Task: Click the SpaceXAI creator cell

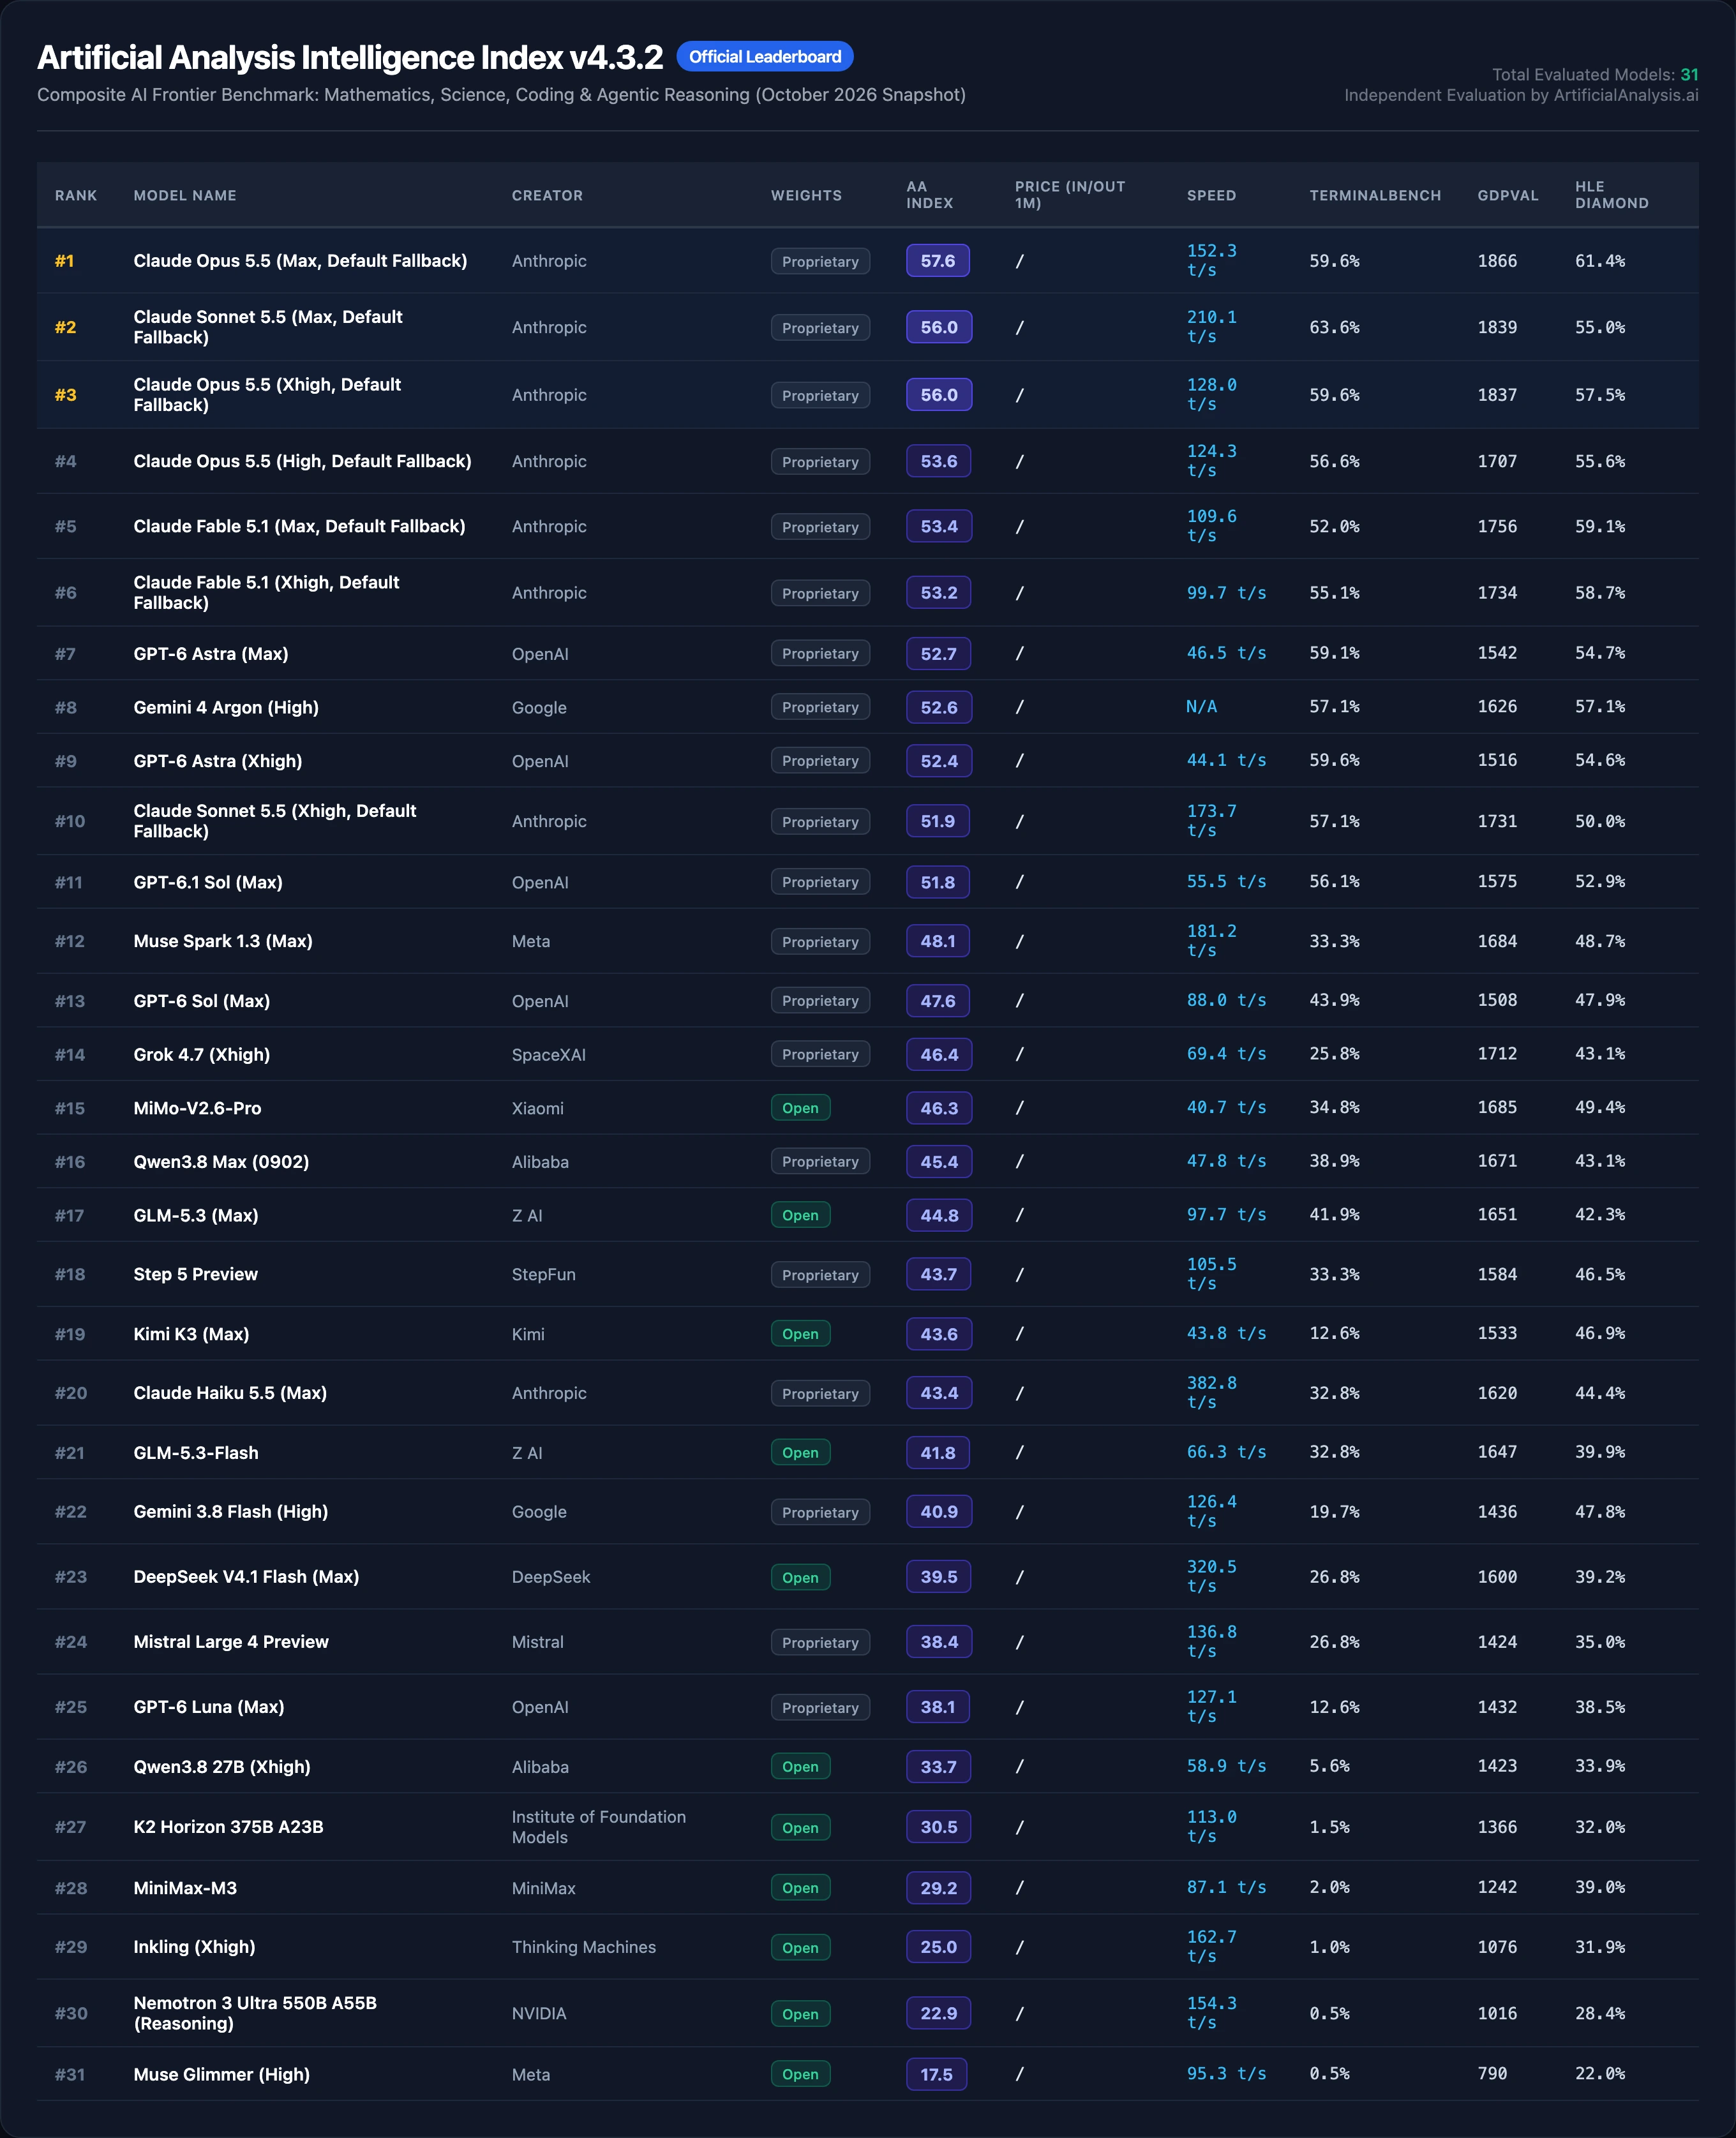Action: [549, 1055]
